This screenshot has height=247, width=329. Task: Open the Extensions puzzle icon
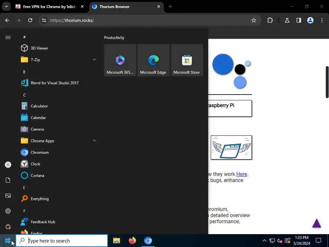click(270, 20)
